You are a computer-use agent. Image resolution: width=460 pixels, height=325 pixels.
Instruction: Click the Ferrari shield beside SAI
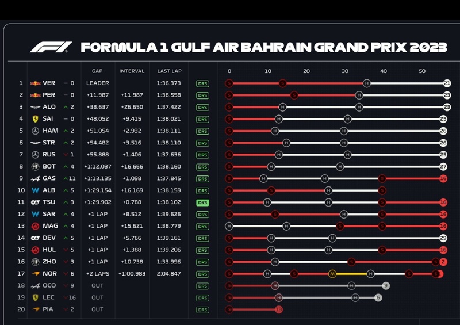(36, 119)
